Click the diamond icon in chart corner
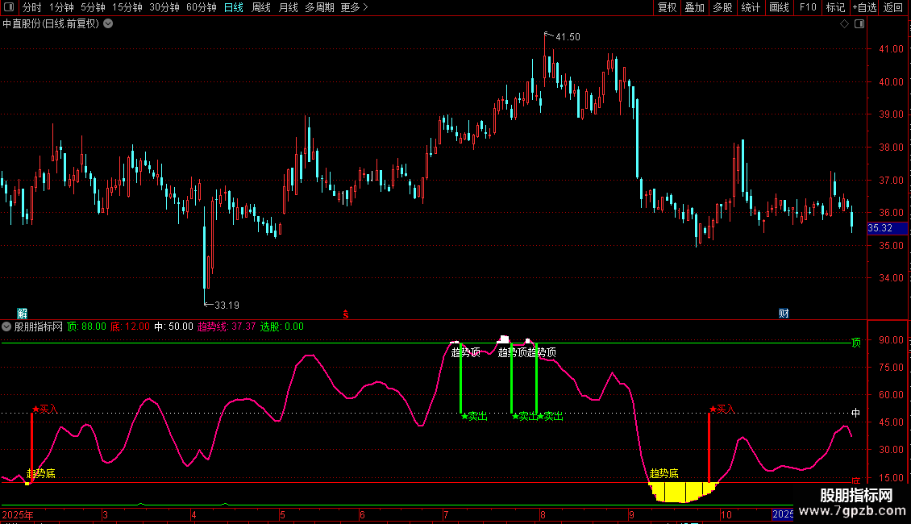This screenshot has width=911, height=524. 845,24
